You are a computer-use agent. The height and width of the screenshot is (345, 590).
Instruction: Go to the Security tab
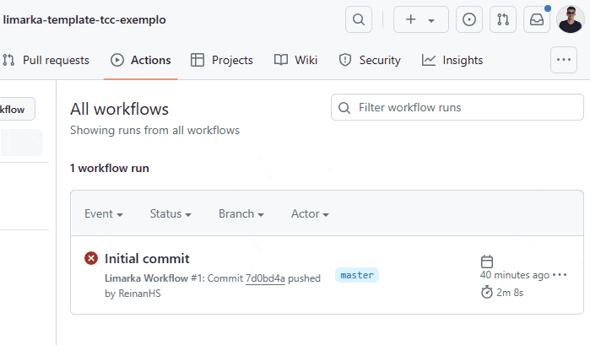pos(370,60)
